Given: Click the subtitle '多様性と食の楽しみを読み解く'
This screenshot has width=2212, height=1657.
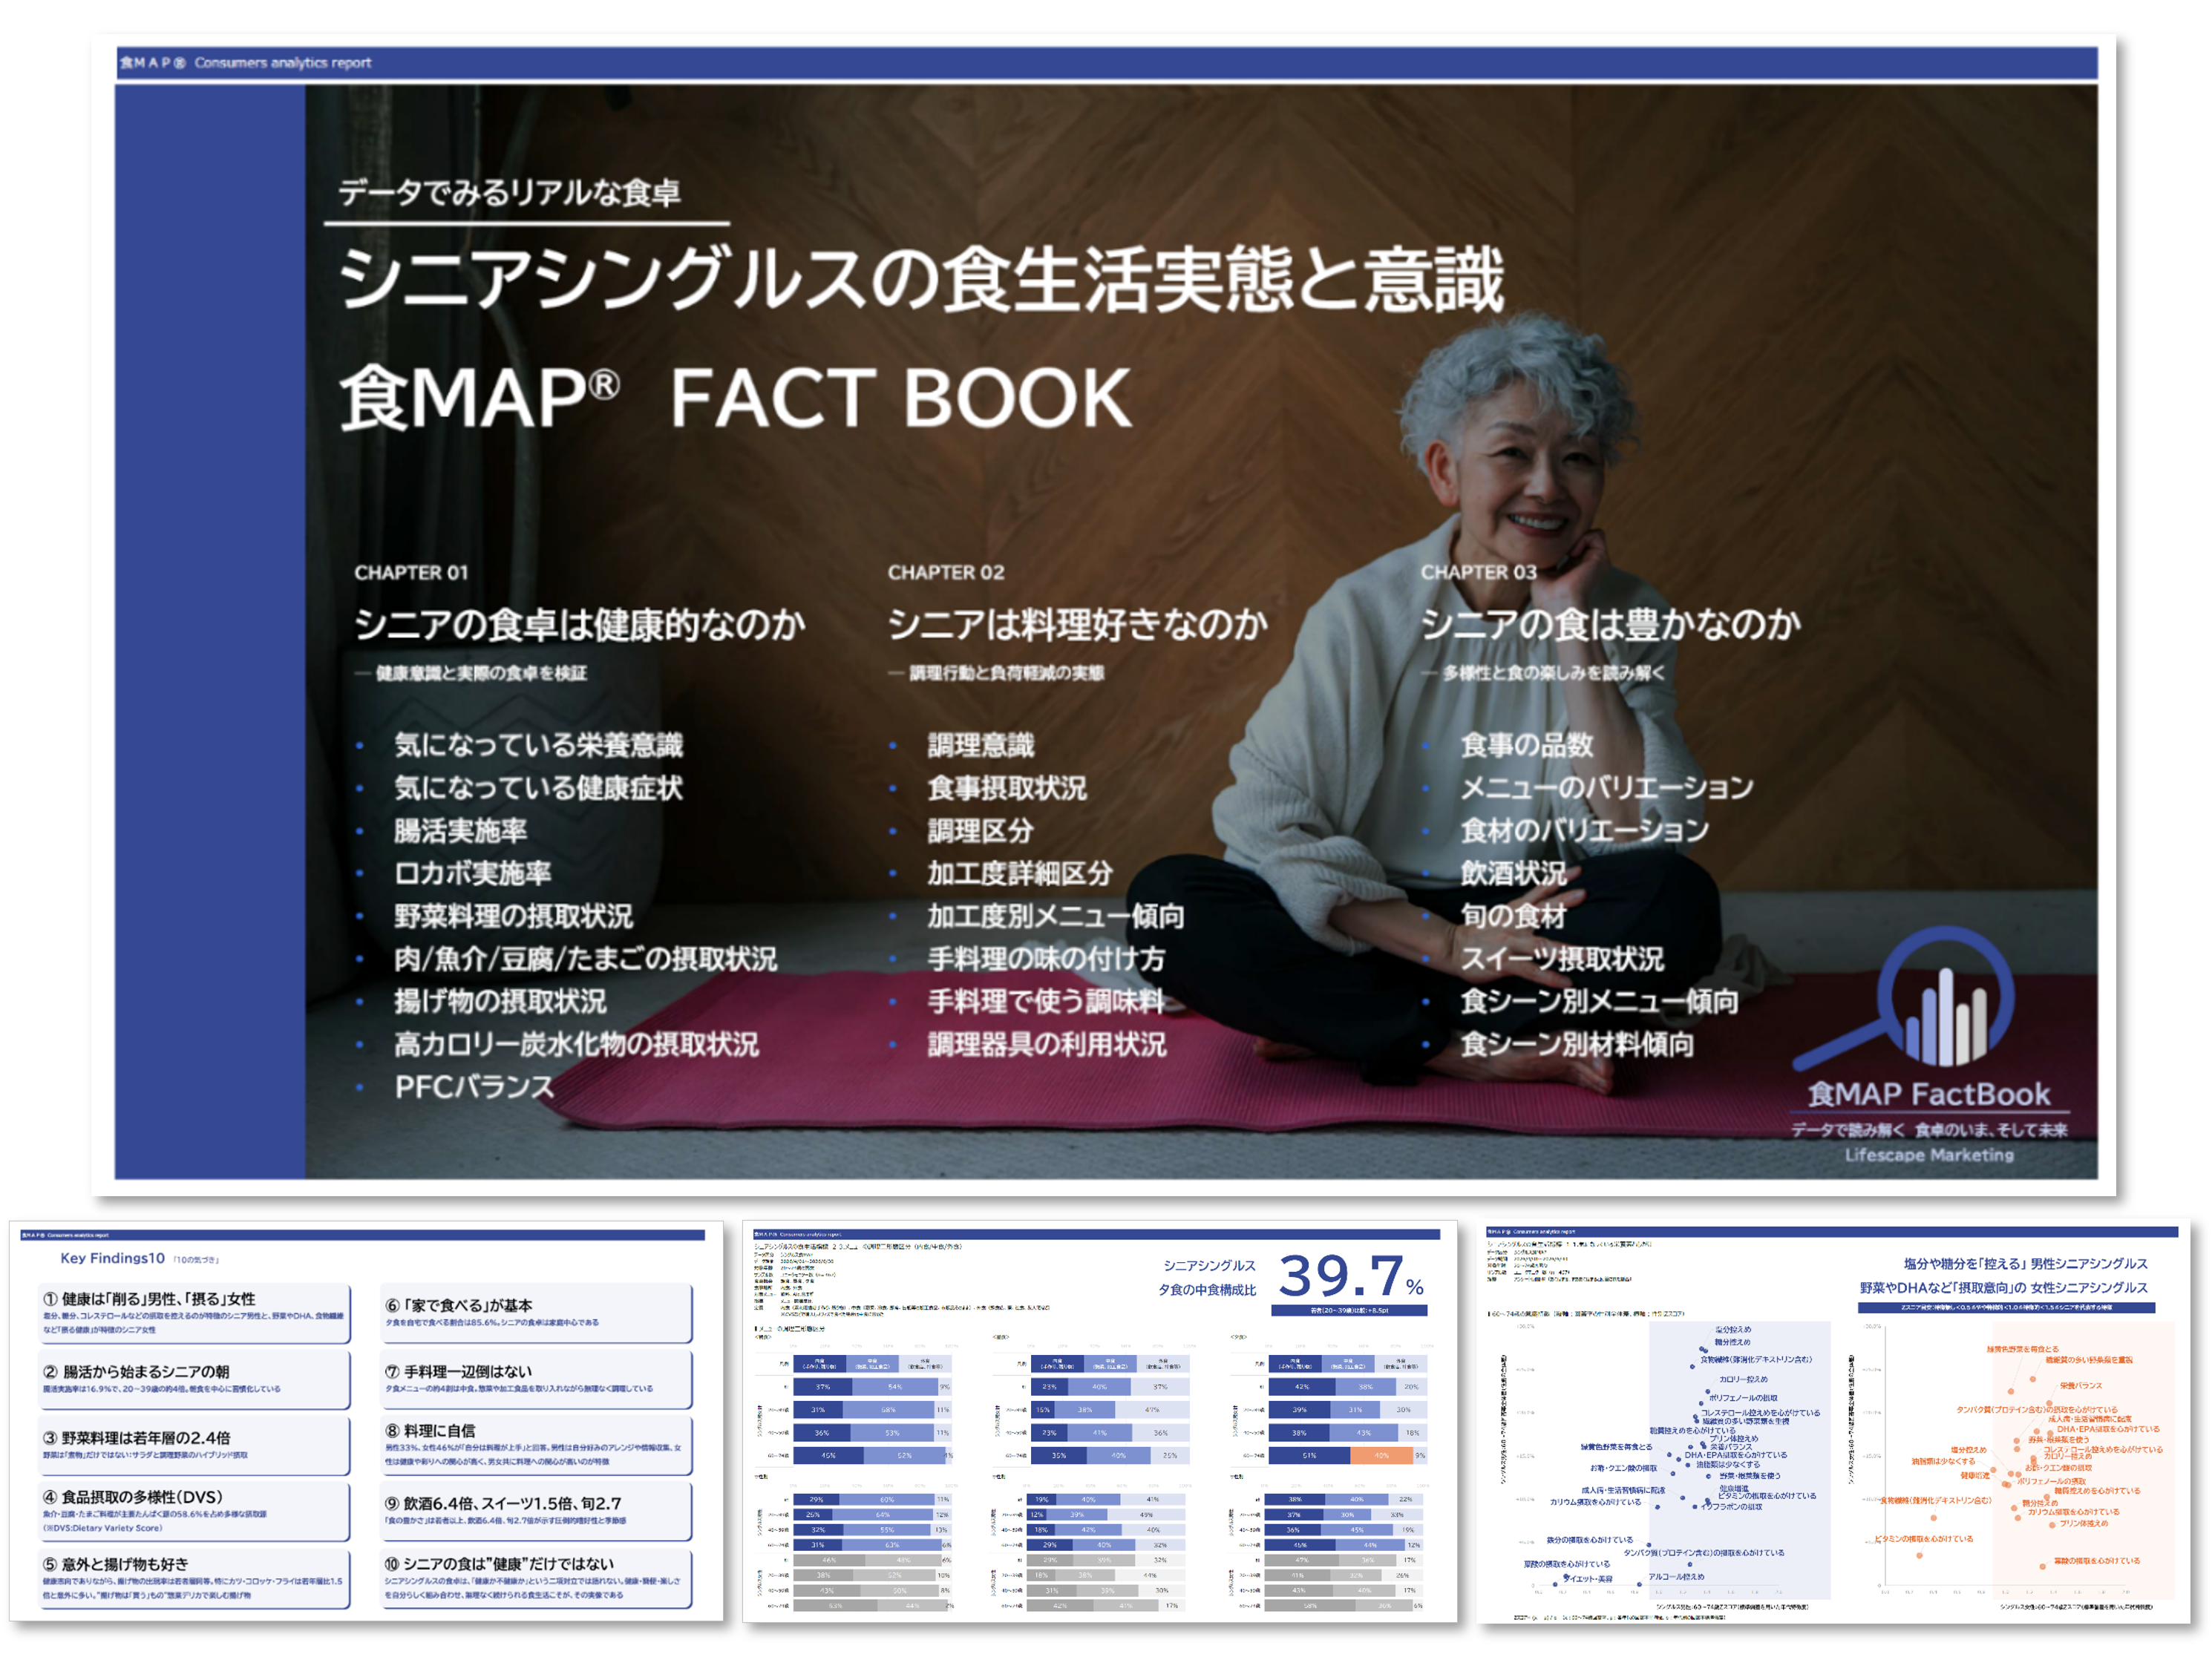Looking at the screenshot, I should (1554, 672).
